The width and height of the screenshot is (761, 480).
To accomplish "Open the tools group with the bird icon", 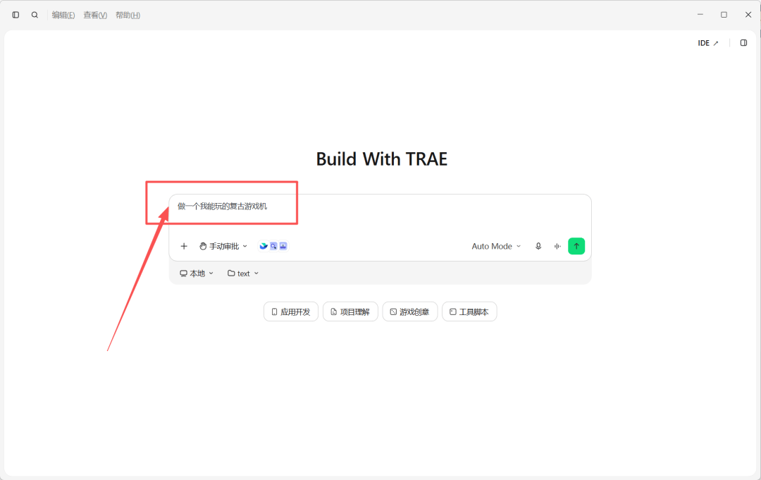I will [273, 246].
